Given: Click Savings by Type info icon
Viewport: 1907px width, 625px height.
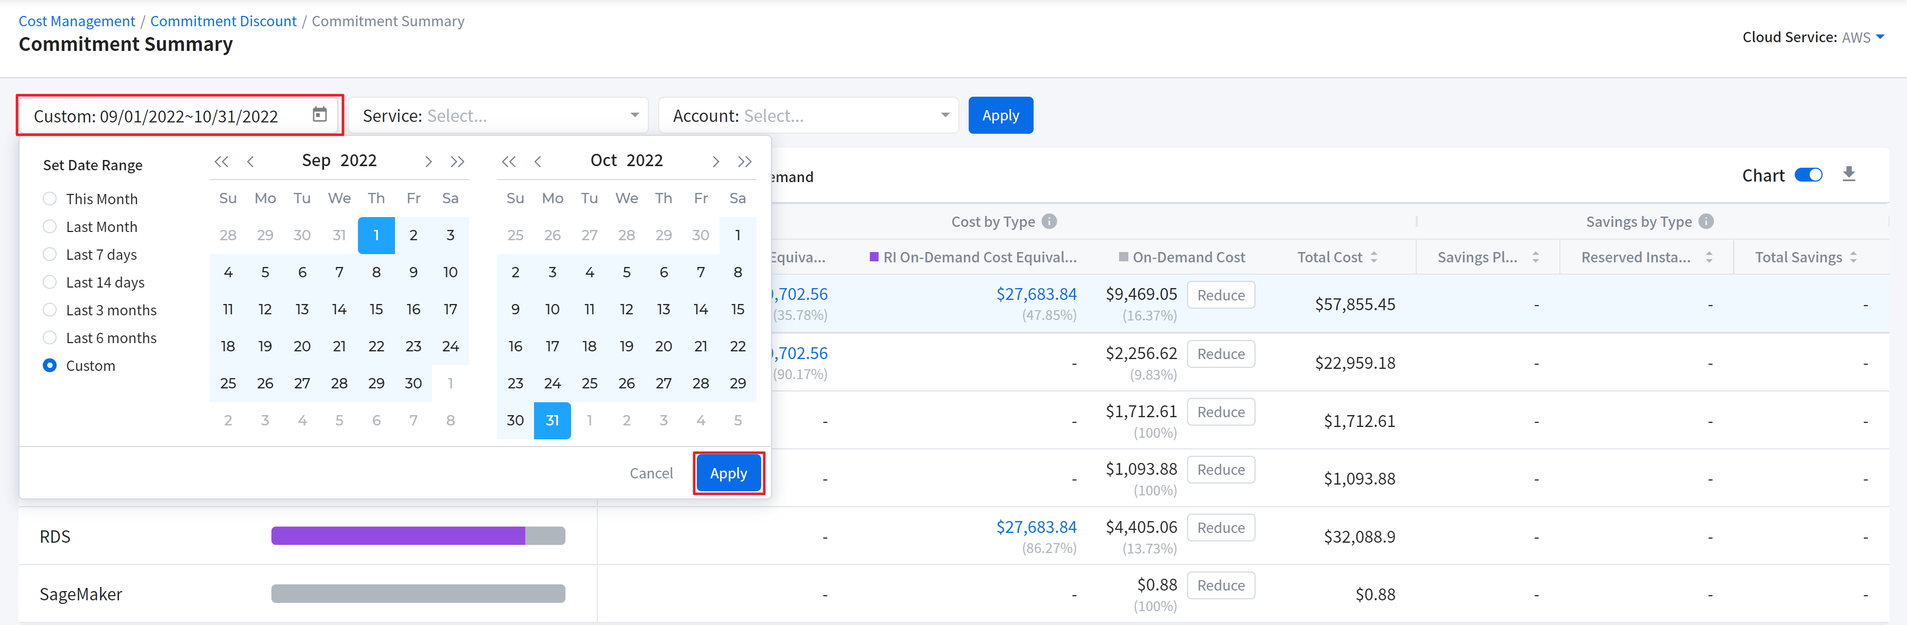Looking at the screenshot, I should [x=1706, y=221].
